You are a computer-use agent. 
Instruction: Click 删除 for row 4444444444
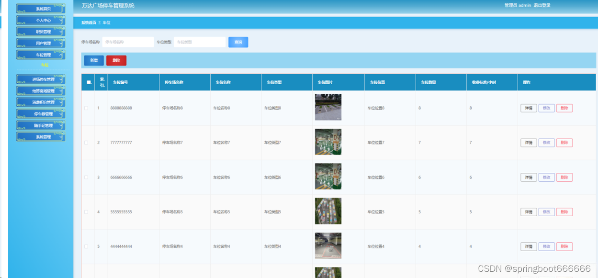tap(564, 246)
